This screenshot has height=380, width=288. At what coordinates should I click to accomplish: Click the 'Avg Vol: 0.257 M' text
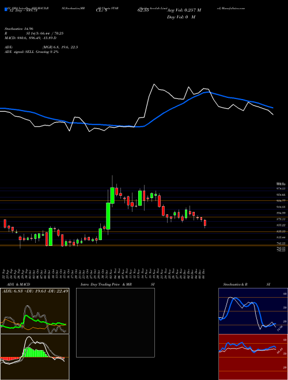pyautogui.click(x=184, y=10)
